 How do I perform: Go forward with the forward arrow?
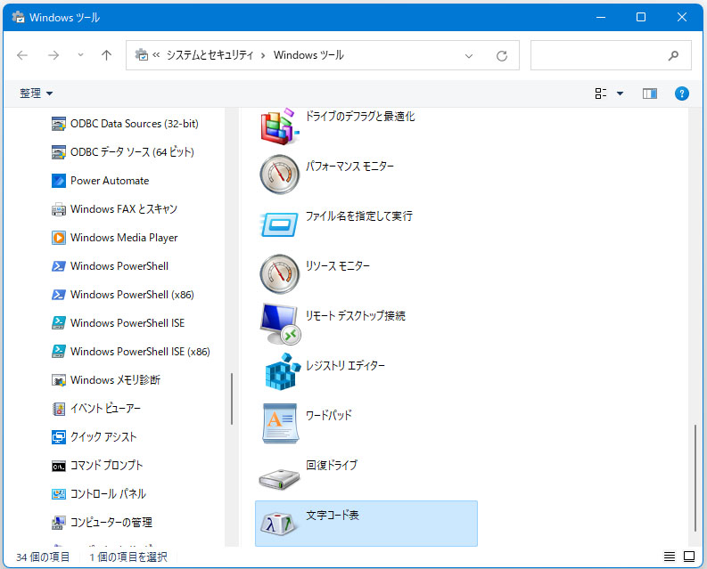coord(53,55)
